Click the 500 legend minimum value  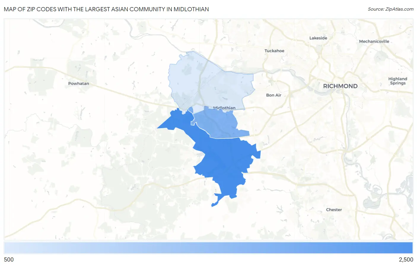9,259
